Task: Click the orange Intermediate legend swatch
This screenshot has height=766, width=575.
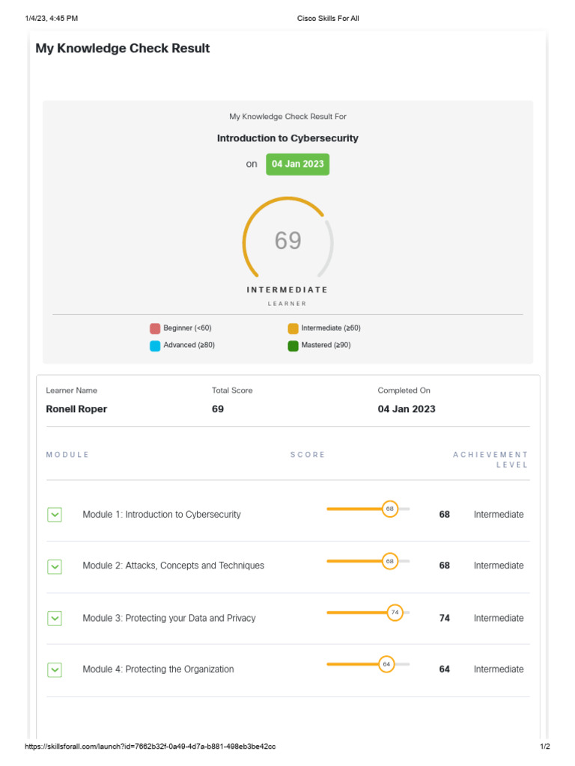Action: coord(293,328)
